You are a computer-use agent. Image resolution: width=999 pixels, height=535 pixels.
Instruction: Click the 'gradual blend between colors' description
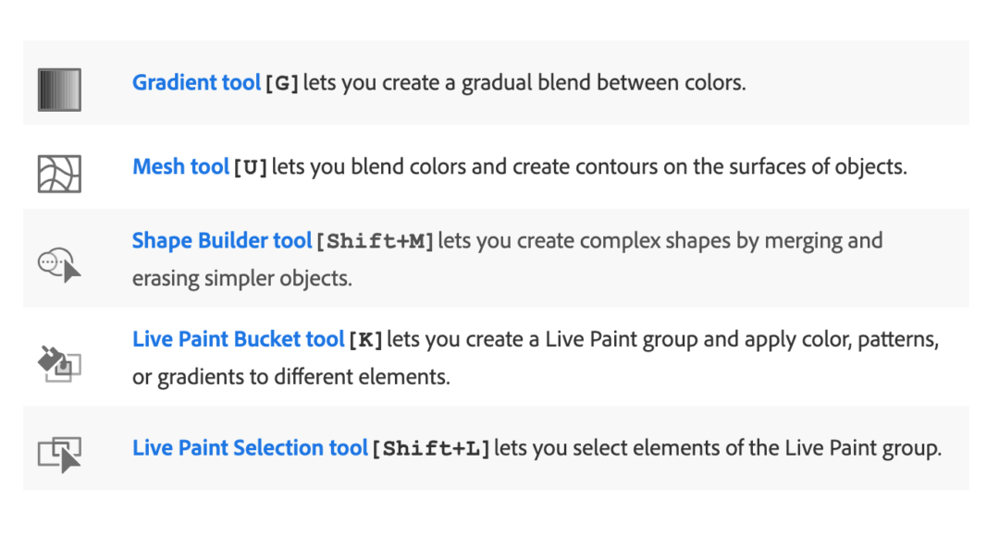click(603, 83)
